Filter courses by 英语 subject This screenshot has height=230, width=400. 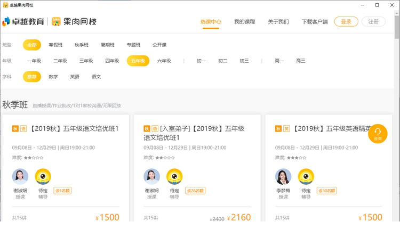click(x=75, y=77)
